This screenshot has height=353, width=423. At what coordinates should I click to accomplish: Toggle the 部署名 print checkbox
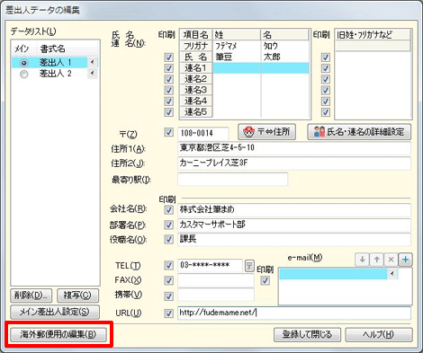click(x=169, y=225)
